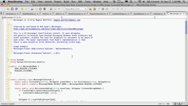Image resolution: width=188 pixels, height=106 pixels.
Task: Click the New File toolbar icon
Action: [x=4, y=9]
